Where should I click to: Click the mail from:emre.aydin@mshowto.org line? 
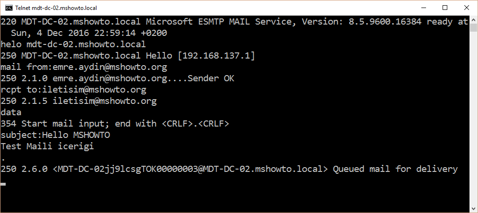[x=84, y=67]
